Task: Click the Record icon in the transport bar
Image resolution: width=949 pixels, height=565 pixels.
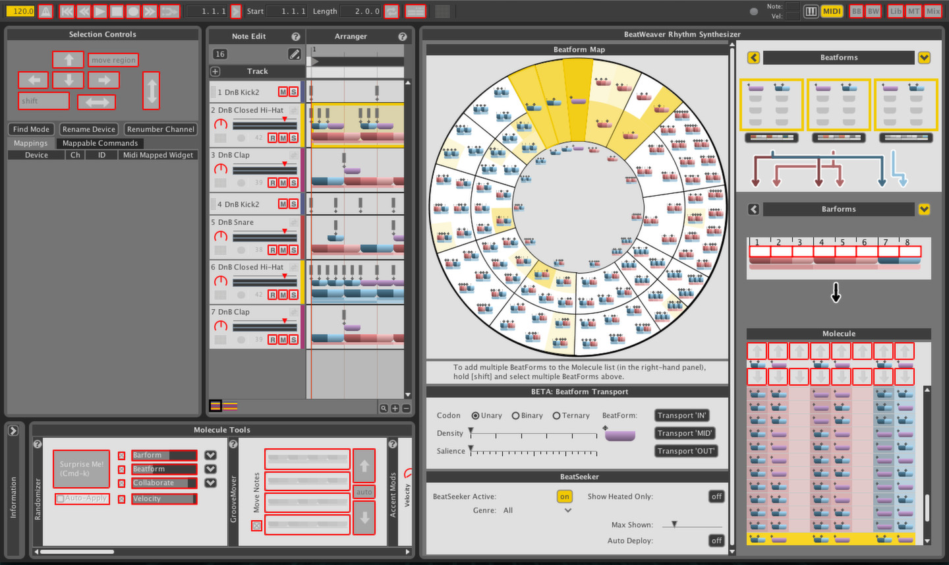Action: 132,11
